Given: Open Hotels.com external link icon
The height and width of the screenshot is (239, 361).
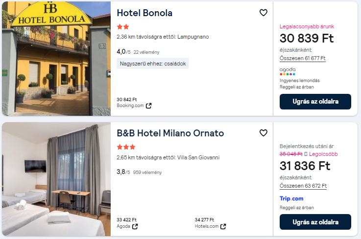Looking at the screenshot, I should point(223,226).
